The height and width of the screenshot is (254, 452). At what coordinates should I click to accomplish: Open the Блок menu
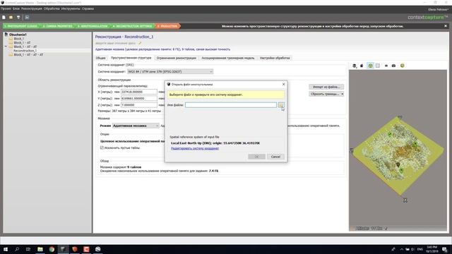coord(16,8)
